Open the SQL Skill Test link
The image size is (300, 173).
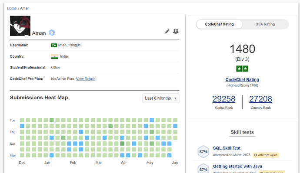tap(227, 148)
